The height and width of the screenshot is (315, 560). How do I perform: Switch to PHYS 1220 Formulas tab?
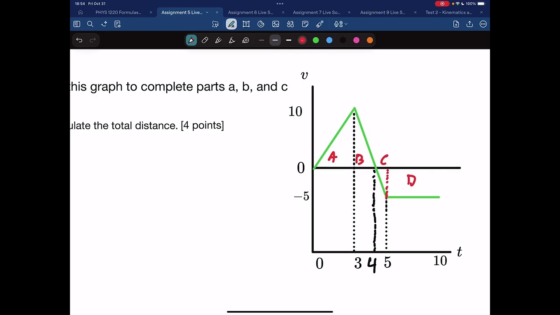[x=118, y=12]
